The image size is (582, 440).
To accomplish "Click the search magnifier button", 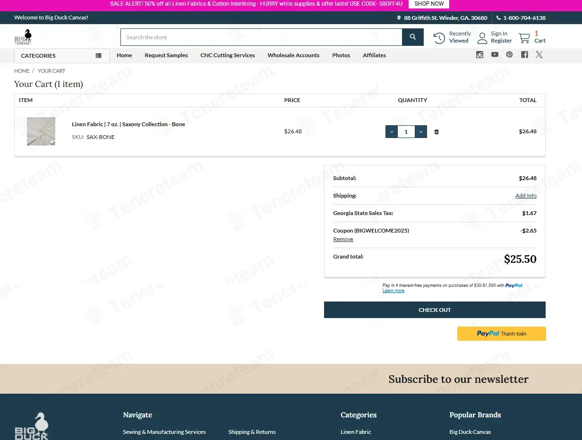I will (413, 37).
